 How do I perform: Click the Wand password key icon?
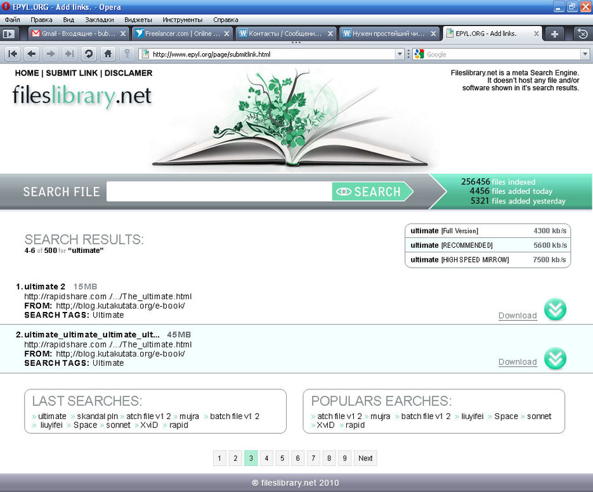pyautogui.click(x=127, y=54)
